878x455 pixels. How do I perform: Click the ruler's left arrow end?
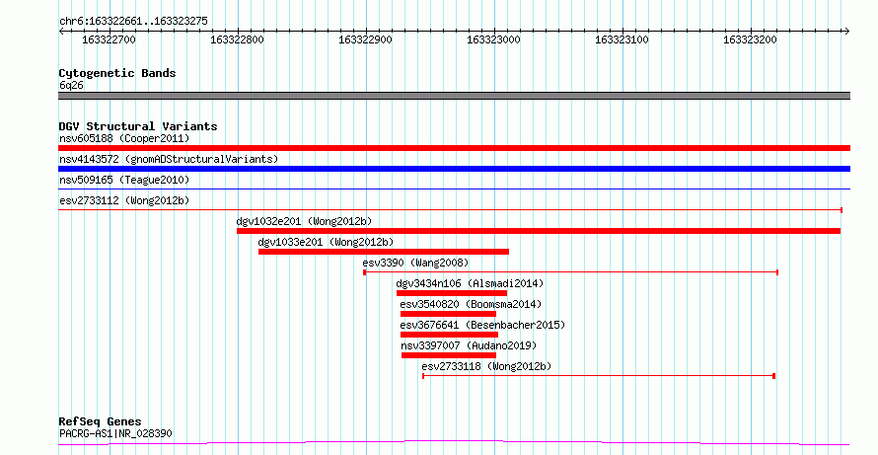pyautogui.click(x=61, y=31)
